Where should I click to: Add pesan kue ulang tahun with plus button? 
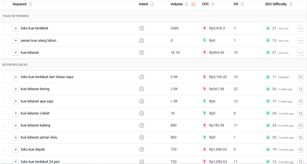point(16,41)
